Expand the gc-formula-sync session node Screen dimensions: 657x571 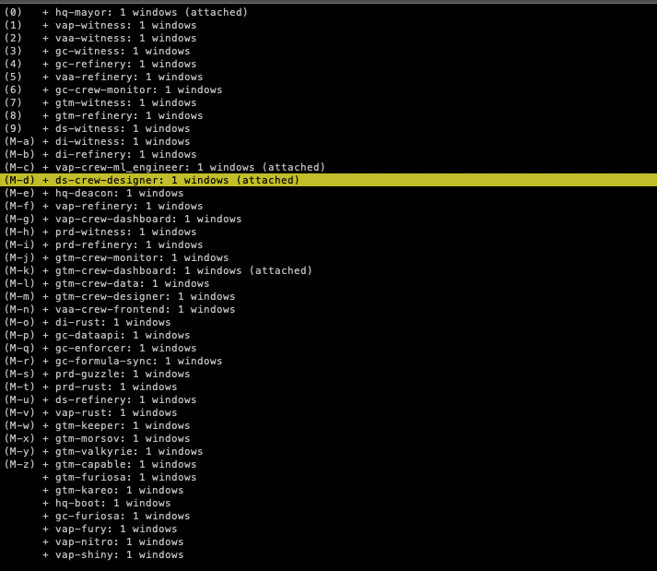(x=45, y=362)
